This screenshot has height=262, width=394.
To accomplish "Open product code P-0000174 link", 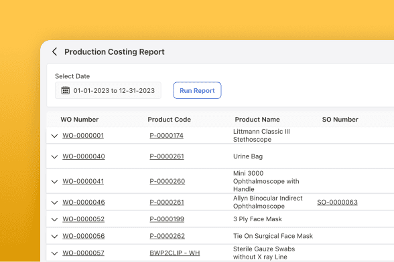I will point(166,136).
